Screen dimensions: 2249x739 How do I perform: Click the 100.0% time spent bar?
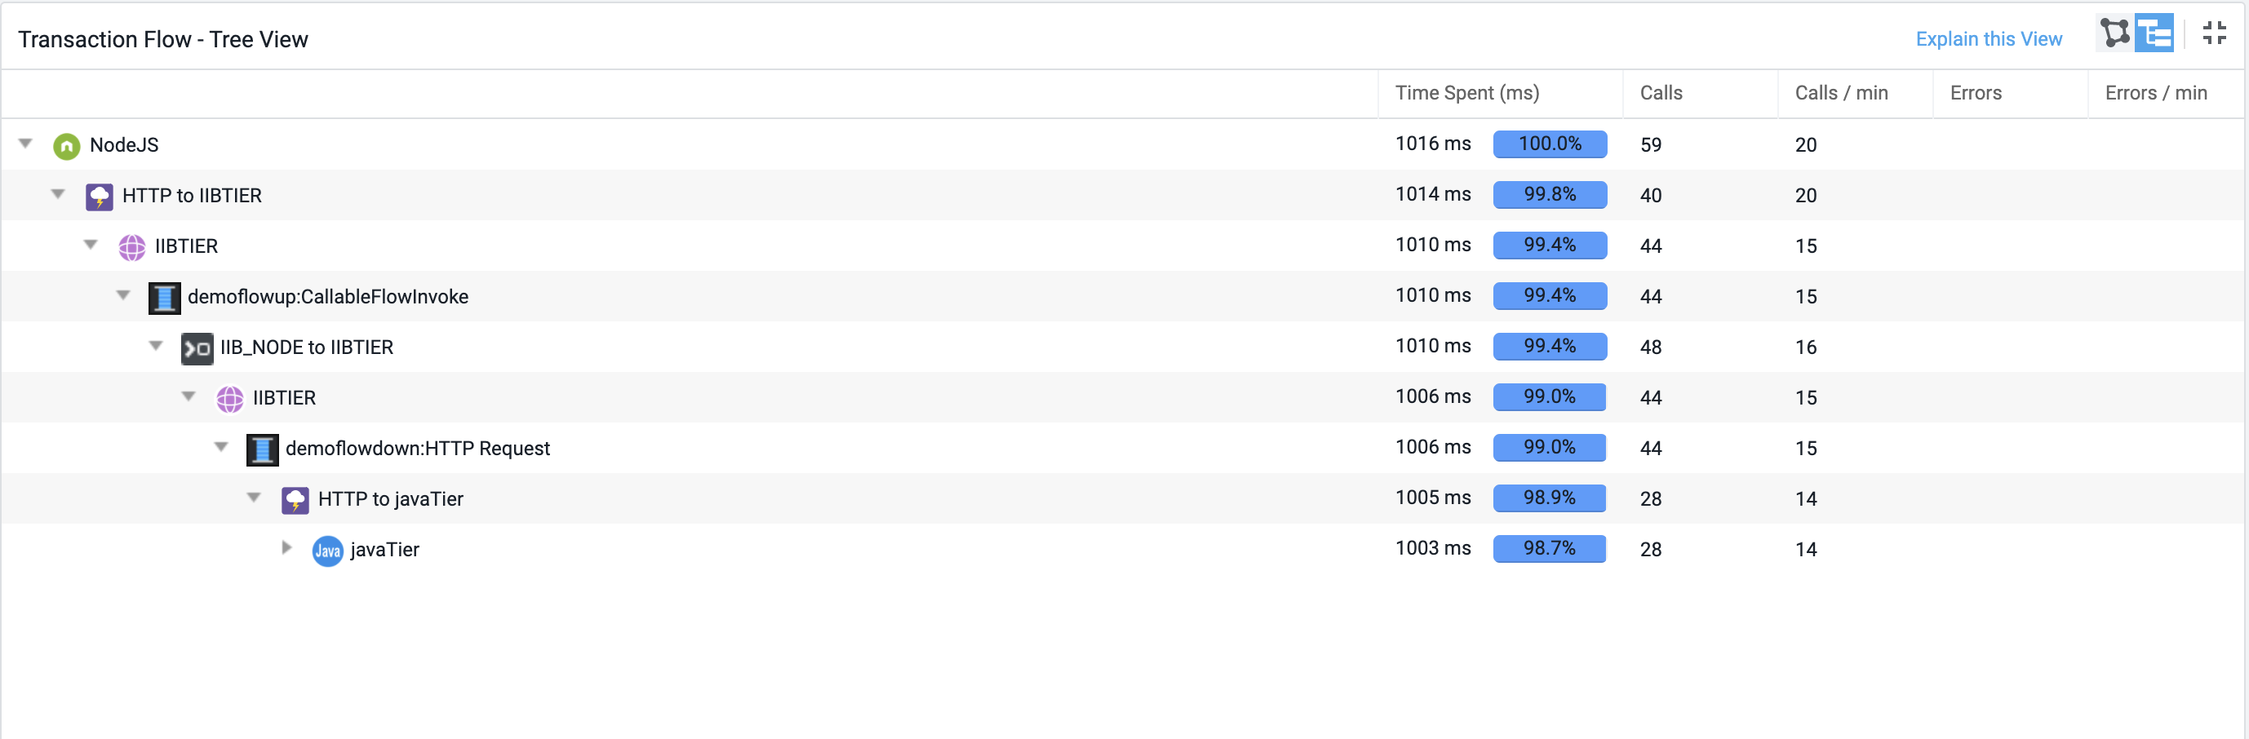(1550, 144)
